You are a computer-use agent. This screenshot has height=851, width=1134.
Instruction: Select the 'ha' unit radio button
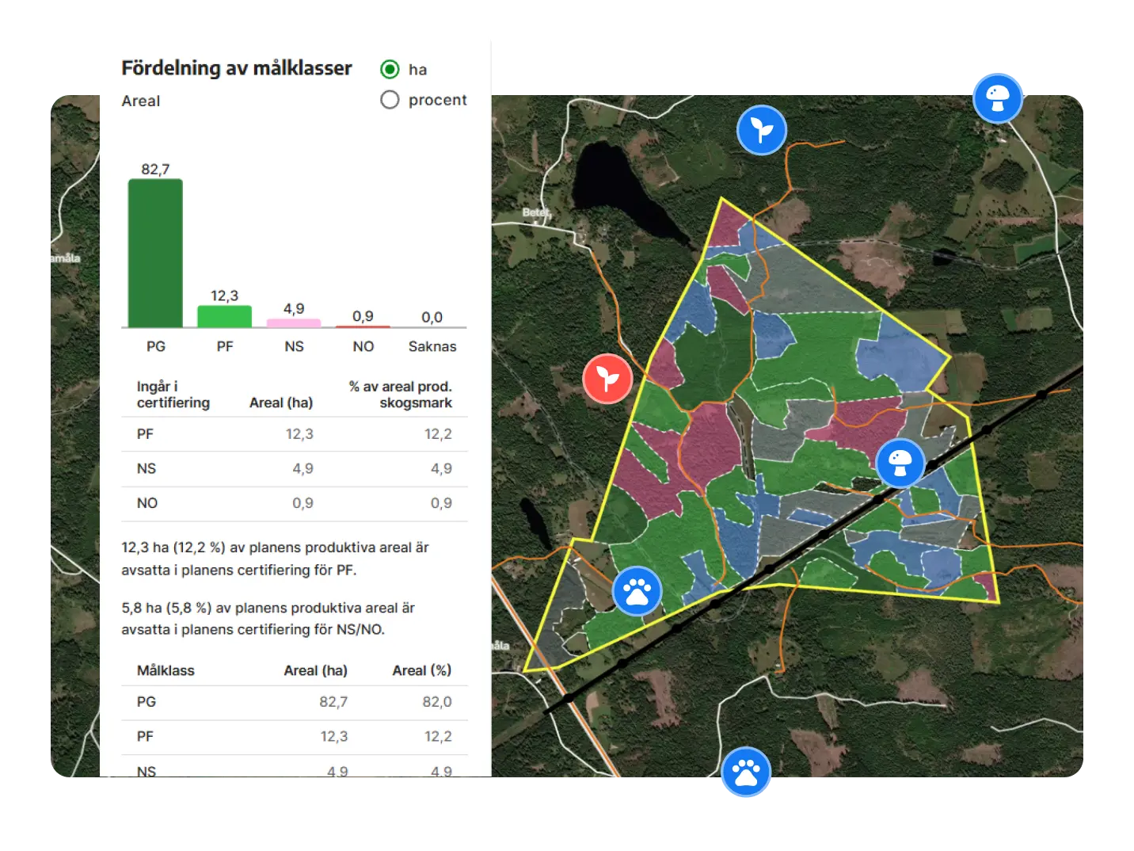390,69
